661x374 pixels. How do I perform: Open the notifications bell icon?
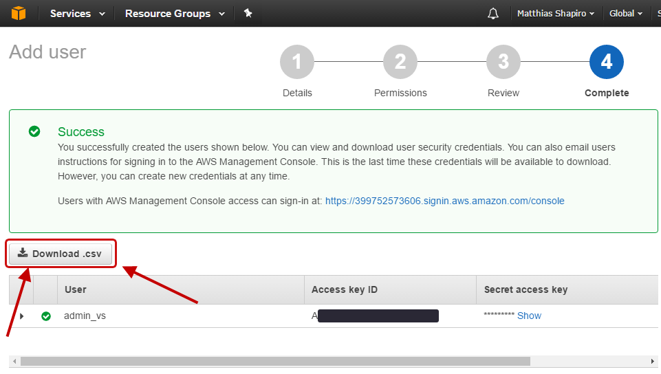coord(493,14)
